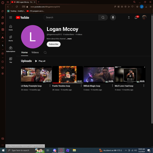Click the taskbar volume icon
This screenshot has width=153, height=153.
coord(136,150)
